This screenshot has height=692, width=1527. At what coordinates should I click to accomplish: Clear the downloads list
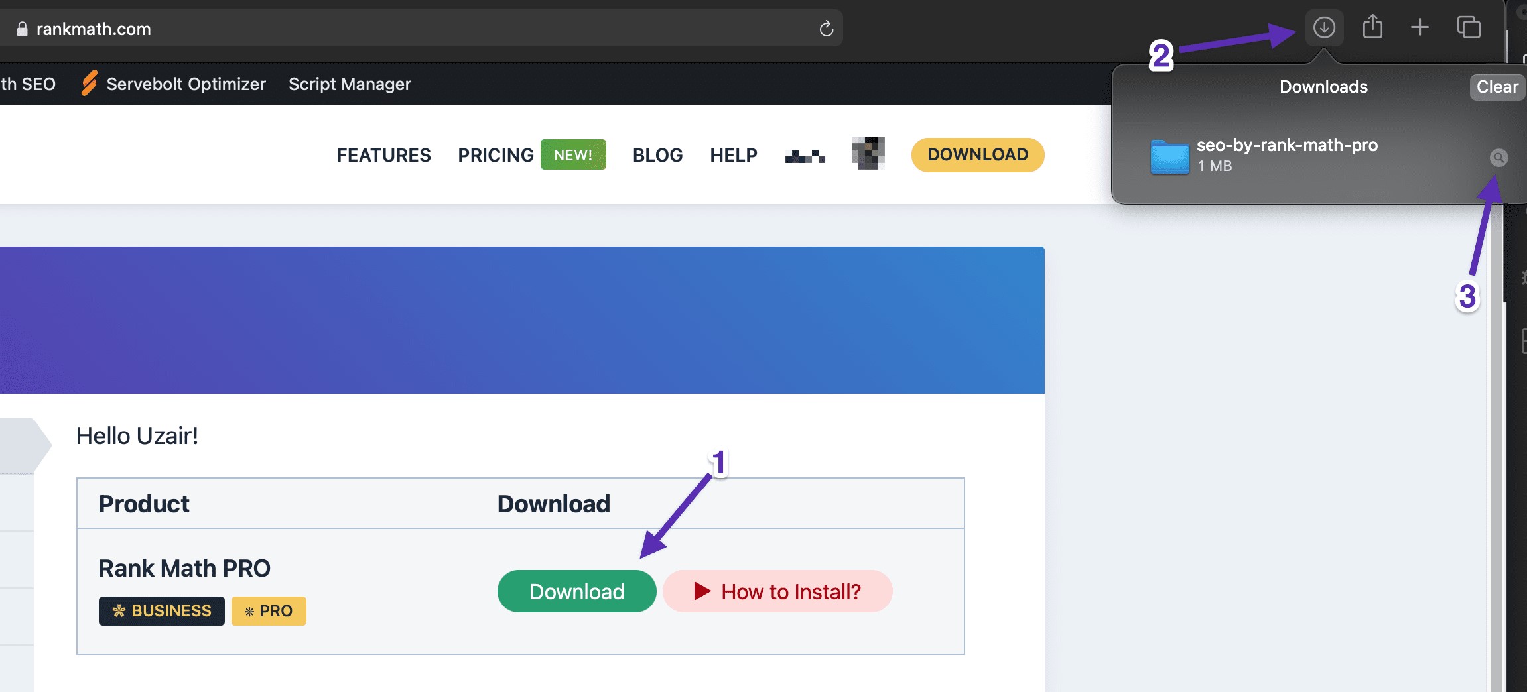(x=1496, y=87)
